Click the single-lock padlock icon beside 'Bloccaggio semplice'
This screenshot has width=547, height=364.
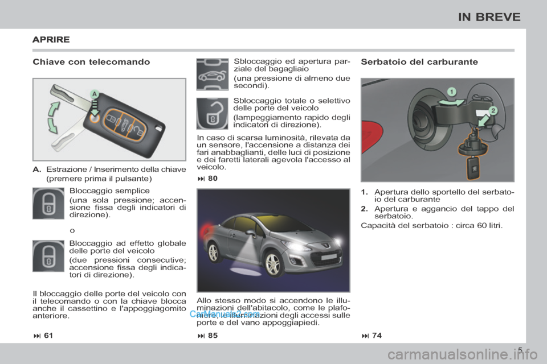48,204
